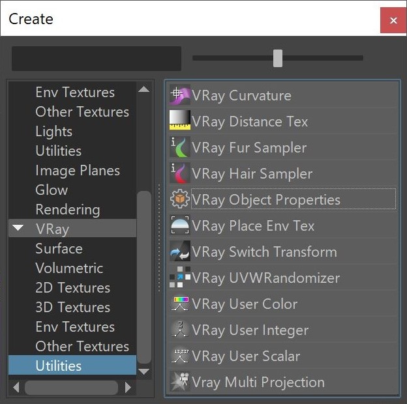Image resolution: width=407 pixels, height=404 pixels.
Task: Click the VRay Place Env Tex icon
Action: click(179, 225)
